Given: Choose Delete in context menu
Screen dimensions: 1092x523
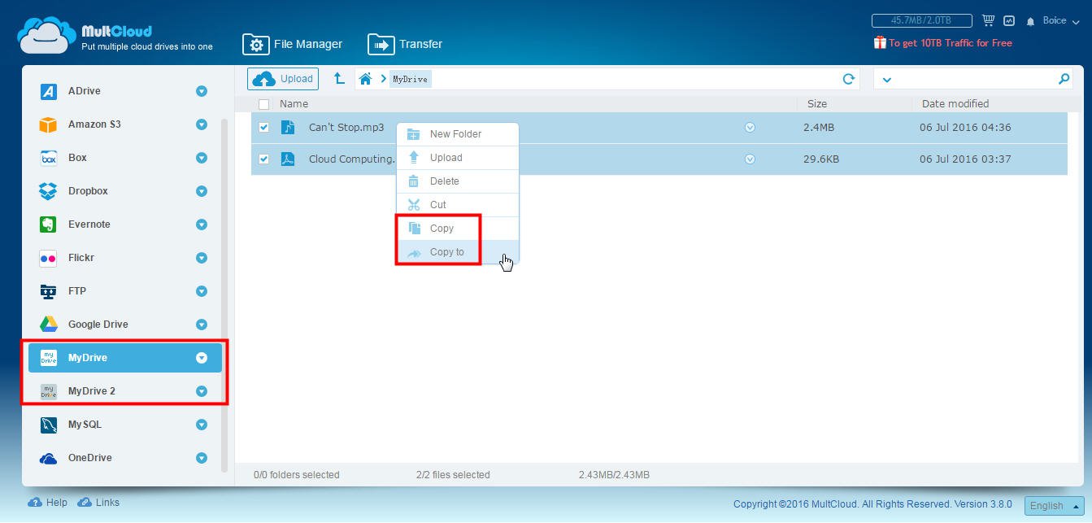Looking at the screenshot, I should click(x=457, y=181).
